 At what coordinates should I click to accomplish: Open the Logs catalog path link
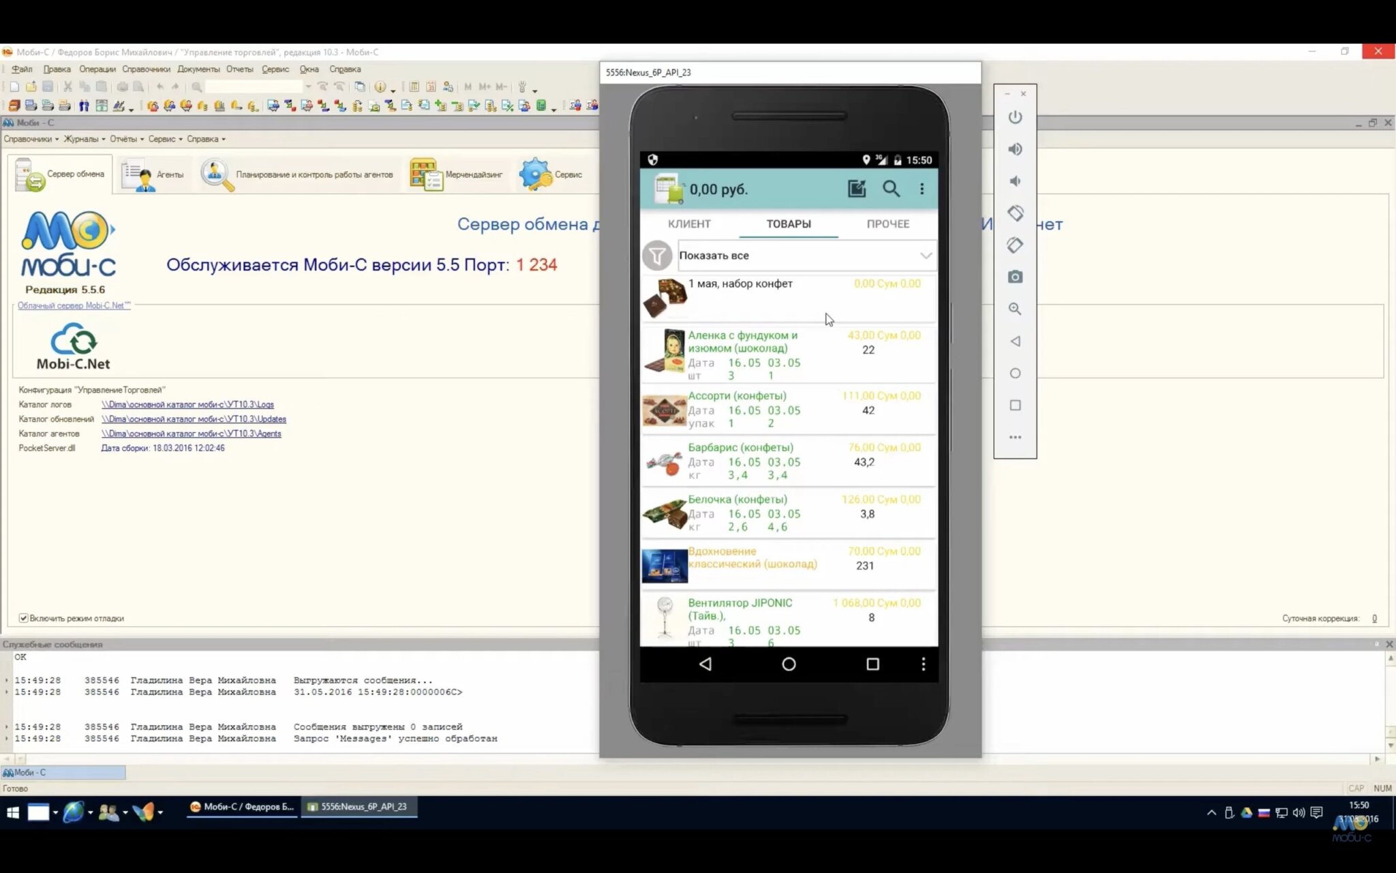[187, 405]
